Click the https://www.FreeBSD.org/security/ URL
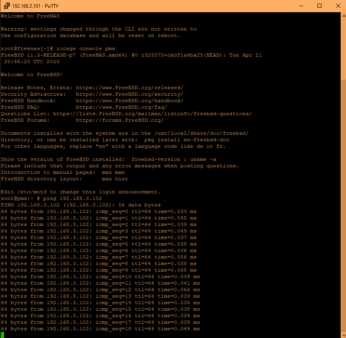The height and width of the screenshot is (338, 346). tap(129, 94)
